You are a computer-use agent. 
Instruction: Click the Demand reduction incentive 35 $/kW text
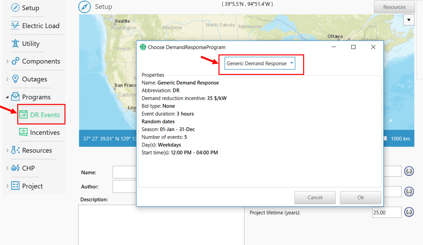(183, 98)
